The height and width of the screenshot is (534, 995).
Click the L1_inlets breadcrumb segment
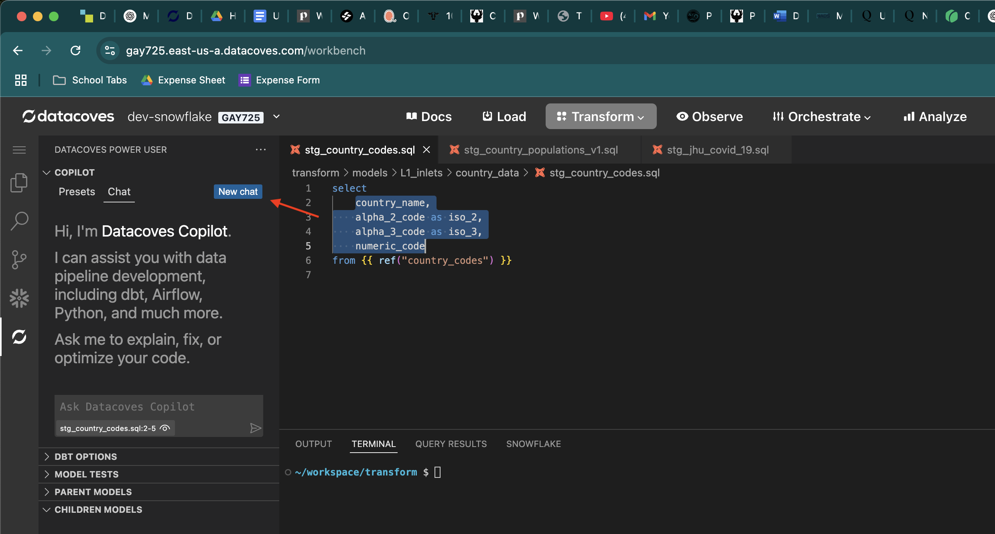421,173
